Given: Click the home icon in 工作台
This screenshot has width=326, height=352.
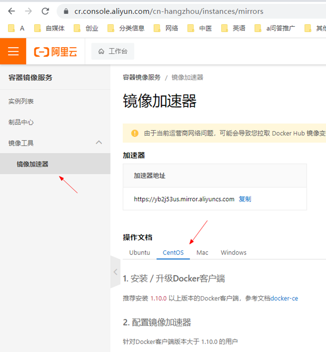Looking at the screenshot, I should pos(101,51).
